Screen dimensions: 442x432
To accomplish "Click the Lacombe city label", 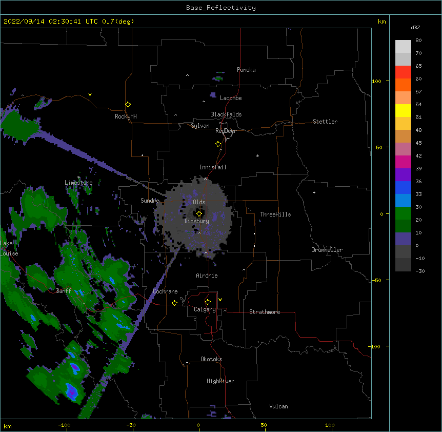I will click(x=231, y=98).
